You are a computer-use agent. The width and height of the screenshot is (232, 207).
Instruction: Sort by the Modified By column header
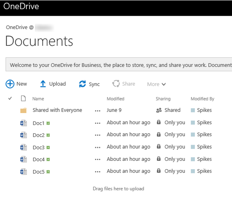(x=202, y=99)
